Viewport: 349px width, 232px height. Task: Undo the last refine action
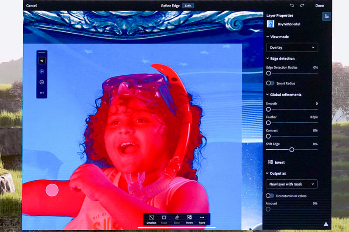click(292, 5)
